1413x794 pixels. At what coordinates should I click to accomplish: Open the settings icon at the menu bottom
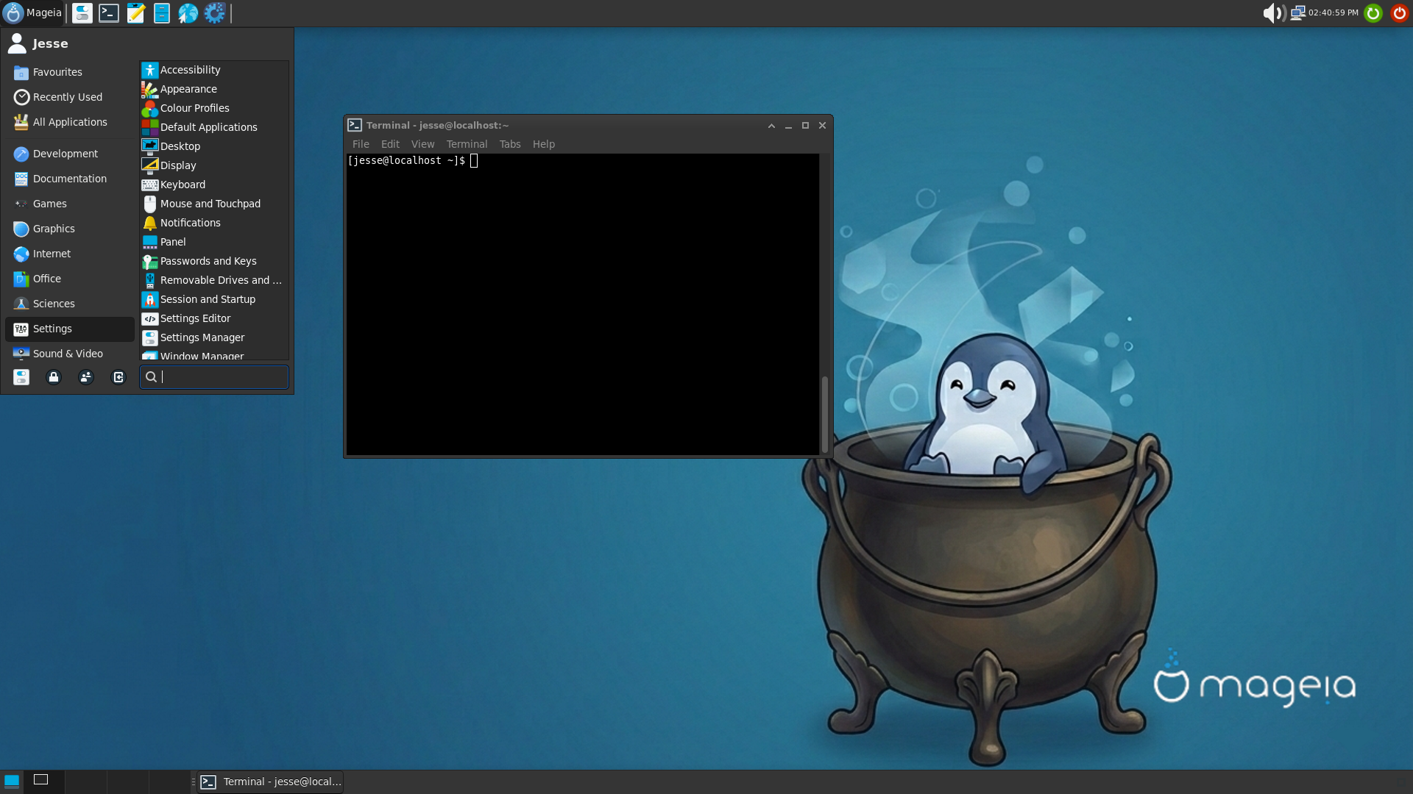[21, 377]
